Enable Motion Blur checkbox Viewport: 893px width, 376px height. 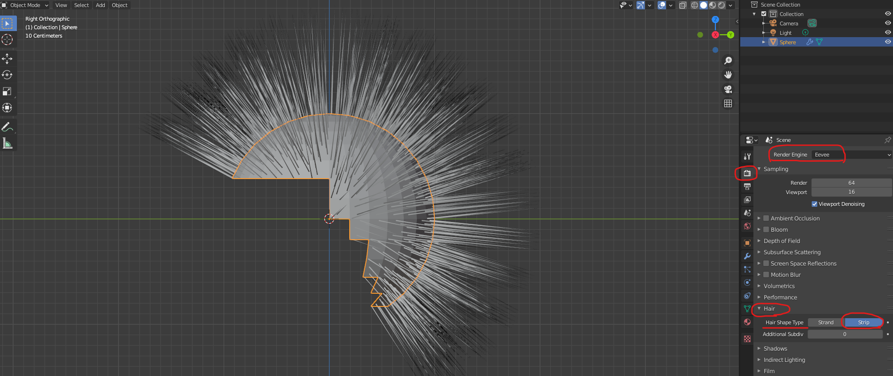pyautogui.click(x=766, y=274)
